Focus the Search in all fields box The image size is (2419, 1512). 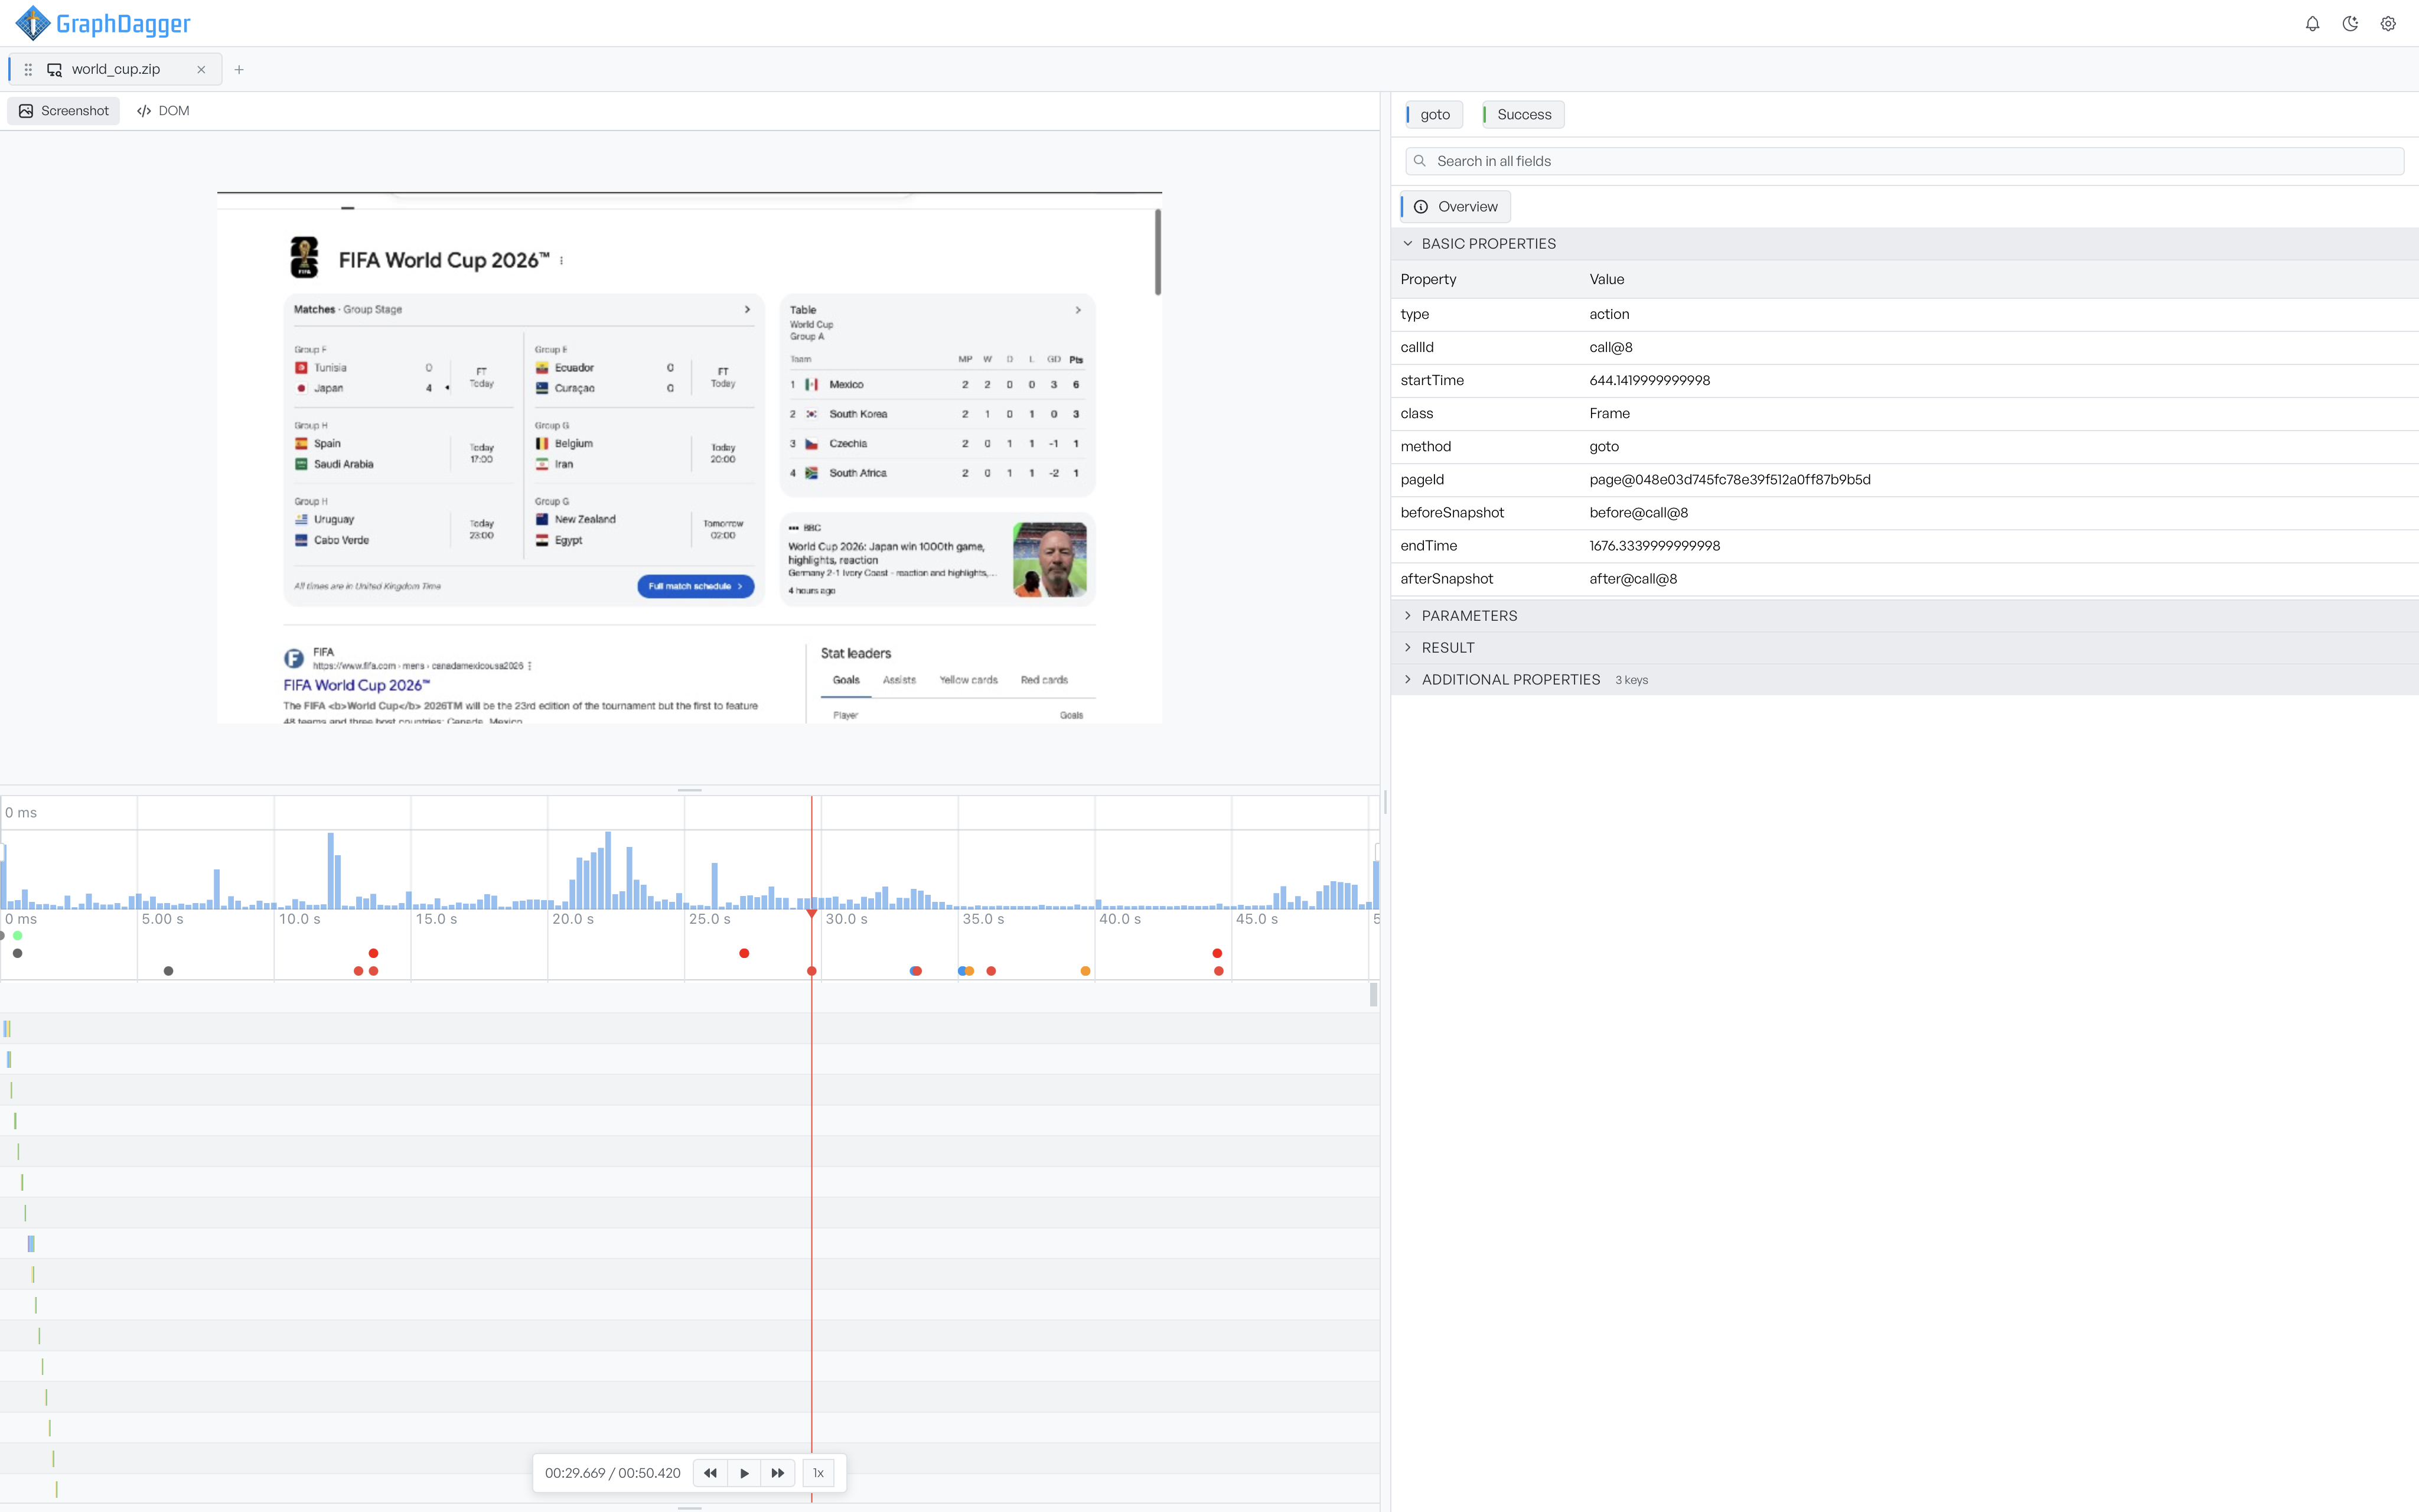1904,161
